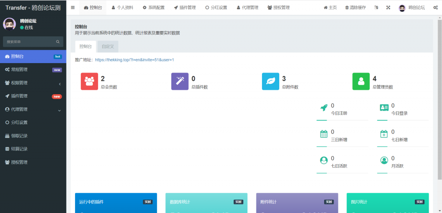
Task: Open 主页 home link in top bar
Action: 330,8
